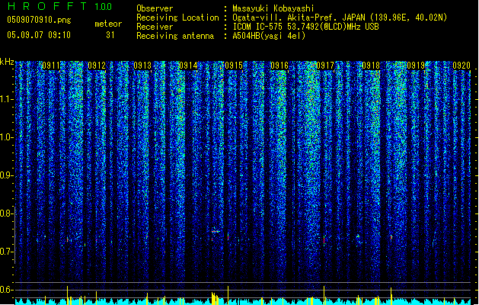
Task: Click the 0912 time marker
Action: [x=97, y=66]
